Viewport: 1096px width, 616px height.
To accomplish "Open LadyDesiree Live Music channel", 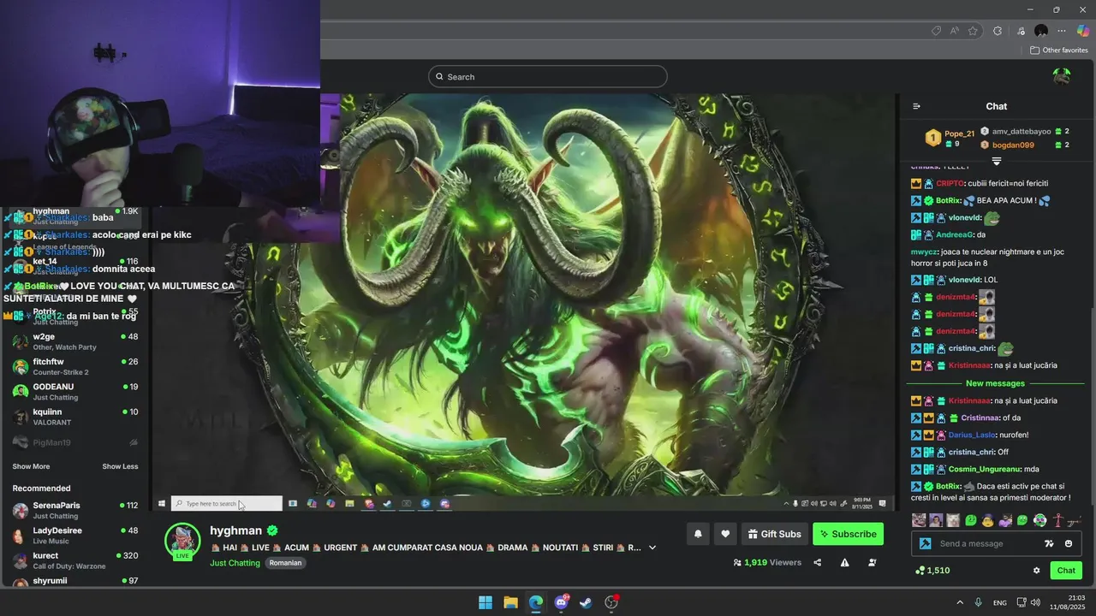I will pyautogui.click(x=75, y=536).
